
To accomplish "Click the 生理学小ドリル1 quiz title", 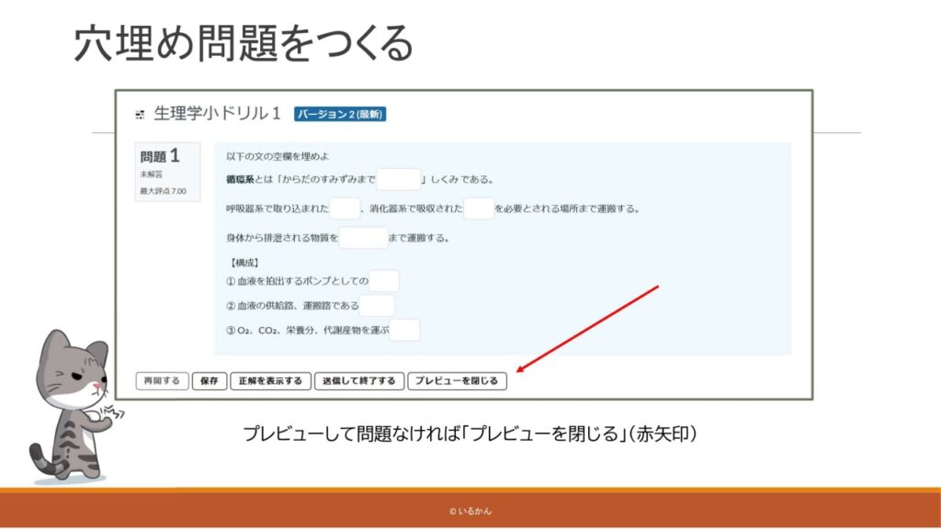I will coord(217,115).
